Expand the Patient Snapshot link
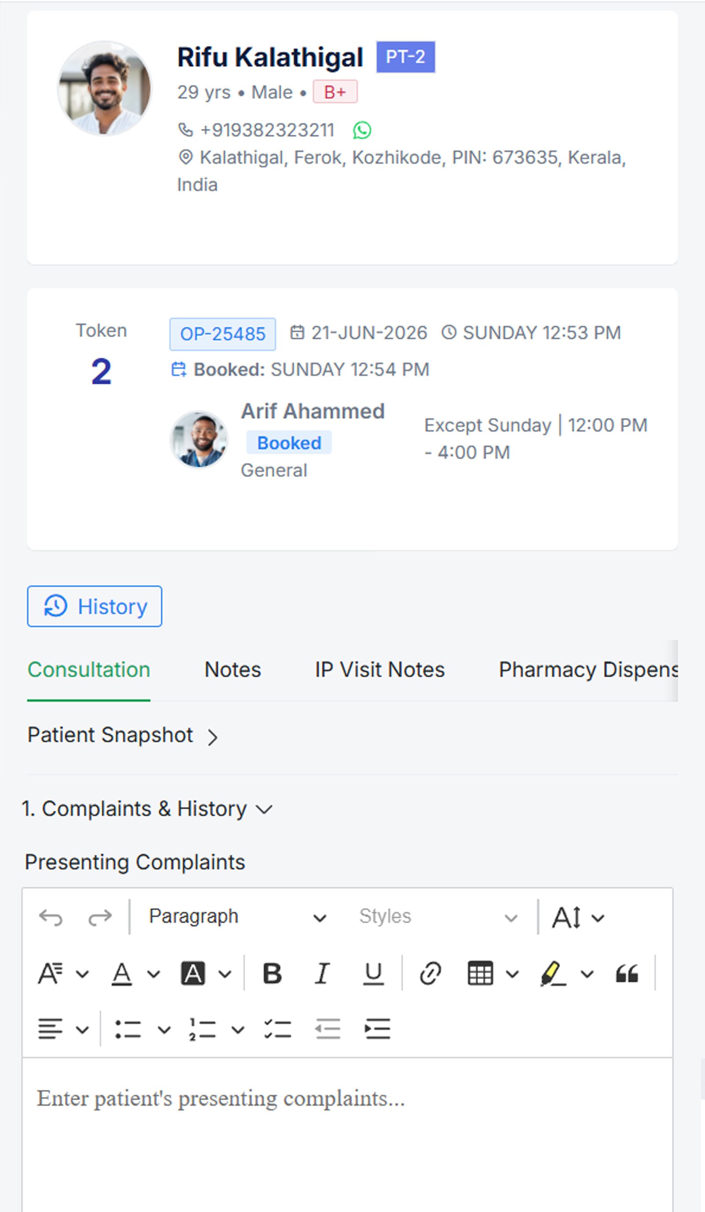This screenshot has width=705, height=1212. tap(122, 735)
